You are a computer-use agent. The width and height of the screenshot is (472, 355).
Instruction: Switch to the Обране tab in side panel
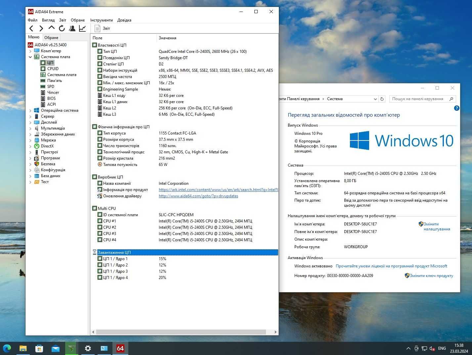pyautogui.click(x=51, y=37)
